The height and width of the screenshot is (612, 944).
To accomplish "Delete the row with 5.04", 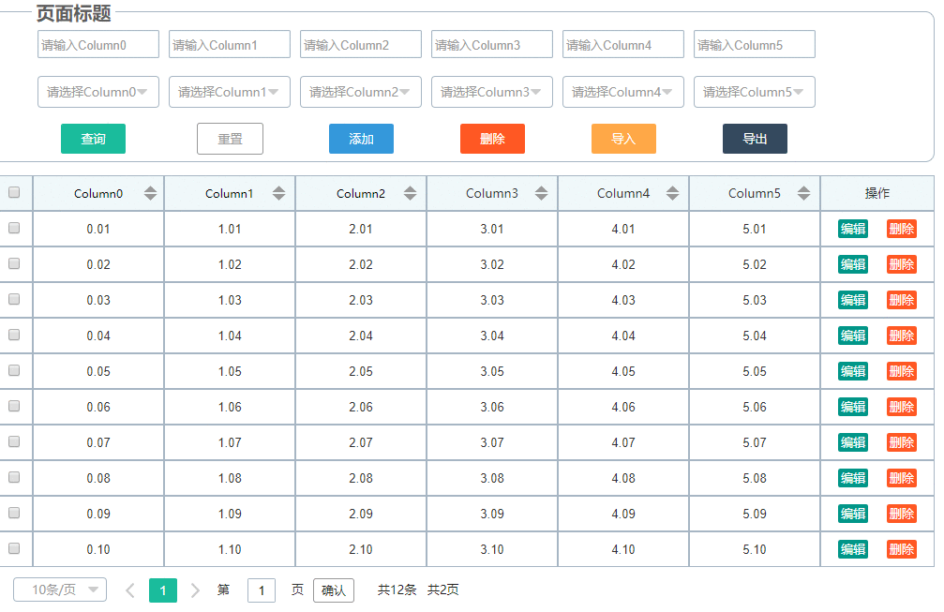I will tap(902, 336).
